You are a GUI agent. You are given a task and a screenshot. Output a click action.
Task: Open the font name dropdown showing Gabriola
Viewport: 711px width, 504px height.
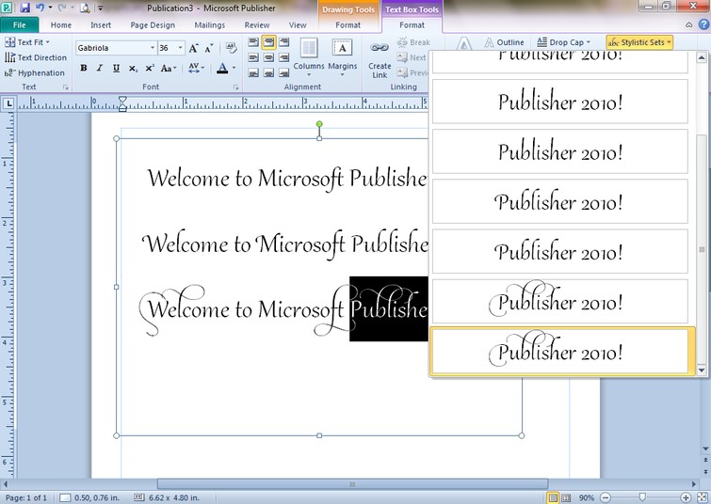(x=152, y=48)
